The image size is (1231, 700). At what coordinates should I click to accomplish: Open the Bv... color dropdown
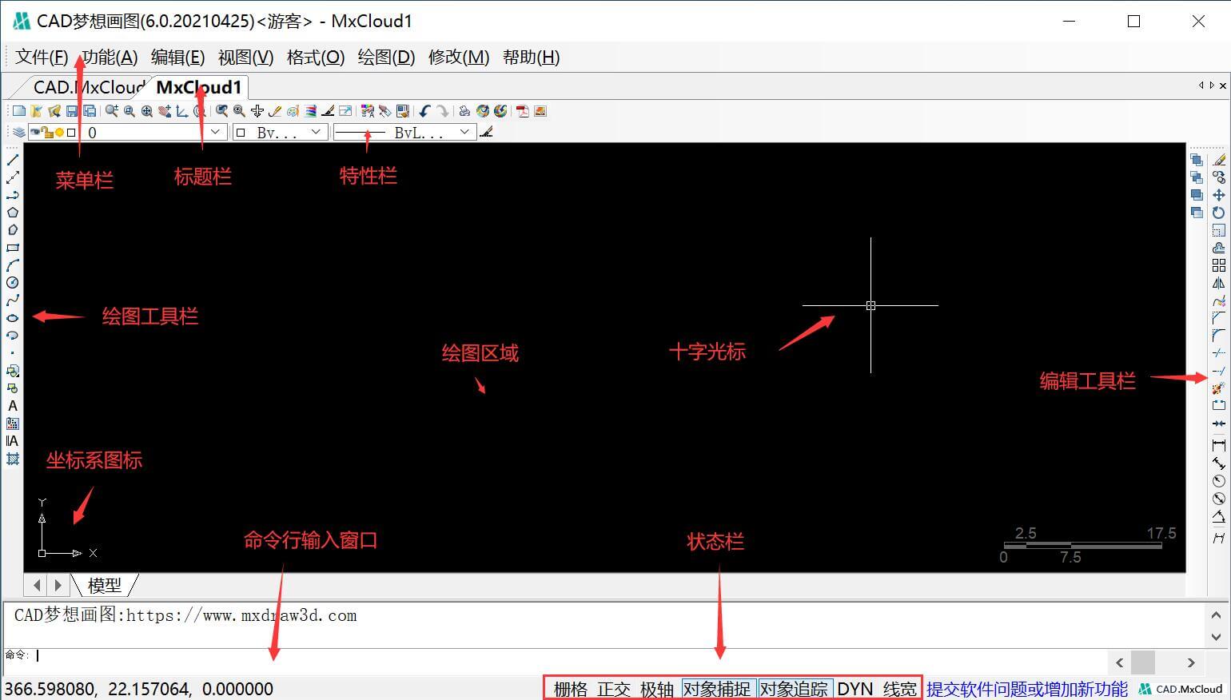(x=316, y=132)
